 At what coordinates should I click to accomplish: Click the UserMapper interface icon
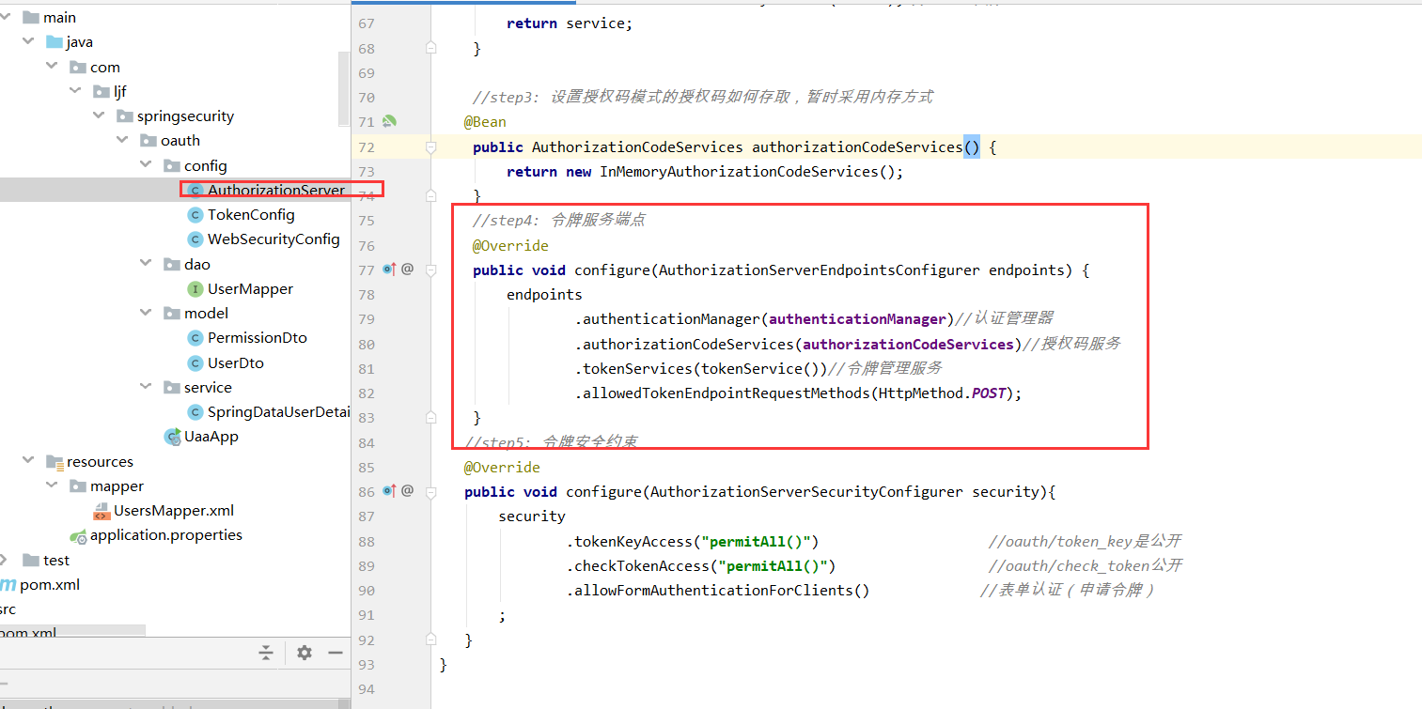(x=195, y=289)
